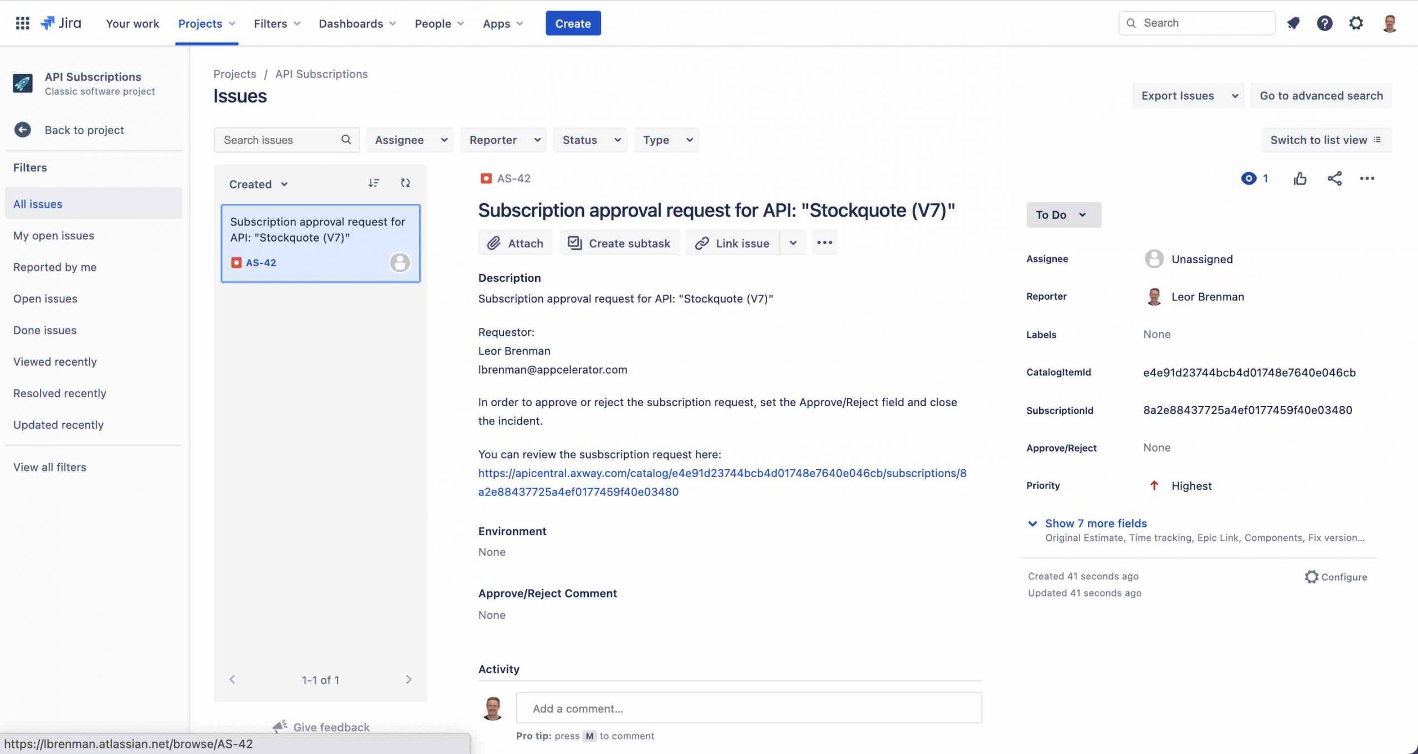Click the Back to project arrow icon
Viewport: 1418px width, 754px height.
coord(22,130)
